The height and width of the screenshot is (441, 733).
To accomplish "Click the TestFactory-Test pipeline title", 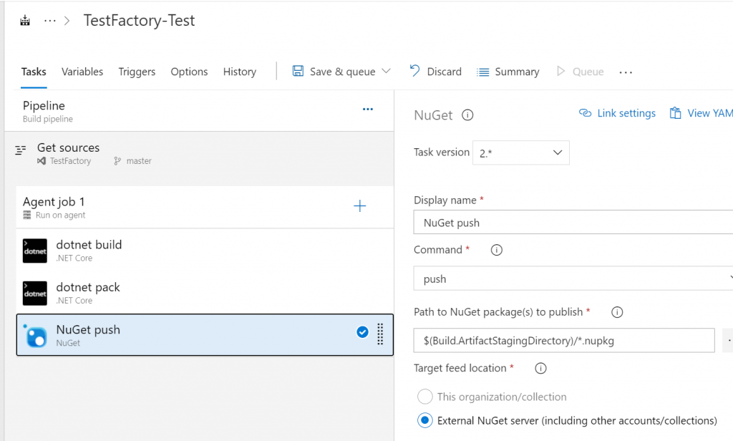I will [x=140, y=21].
